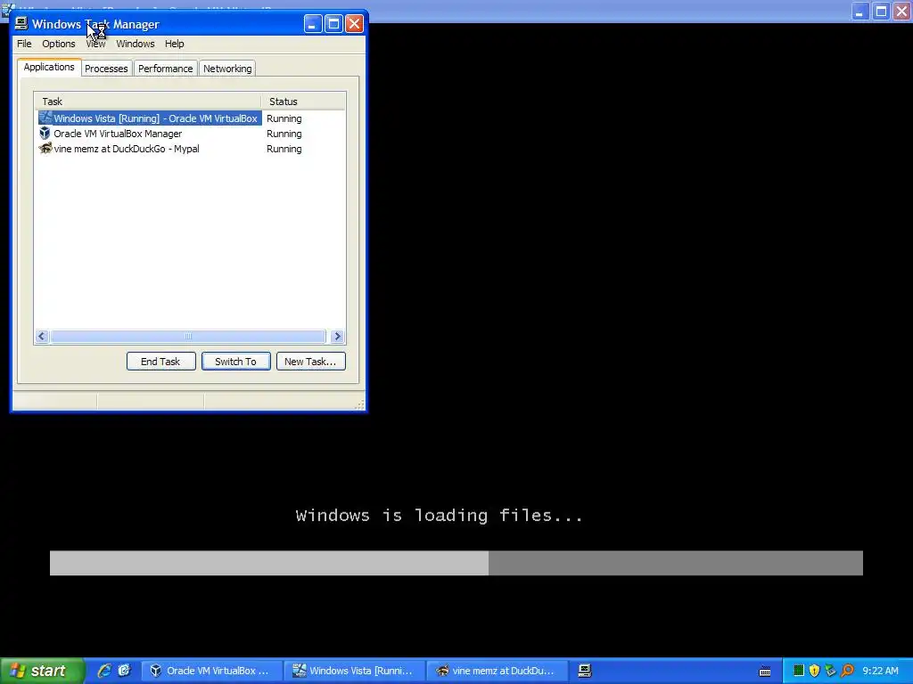Click the loading progress bar in the VM
The image size is (913, 684).
(456, 563)
